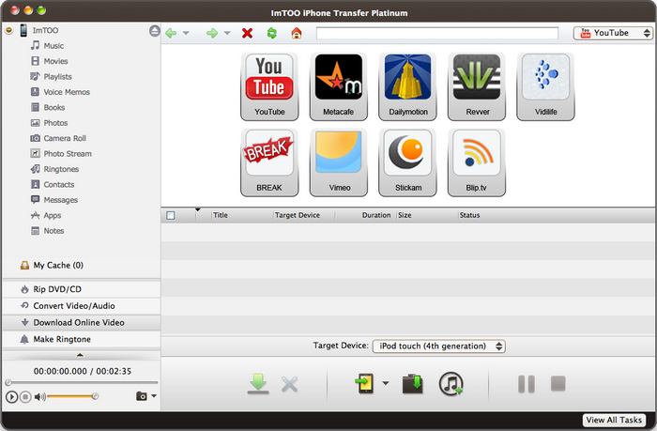Sort tasks by Title column
The image size is (657, 431).
pyautogui.click(x=221, y=215)
